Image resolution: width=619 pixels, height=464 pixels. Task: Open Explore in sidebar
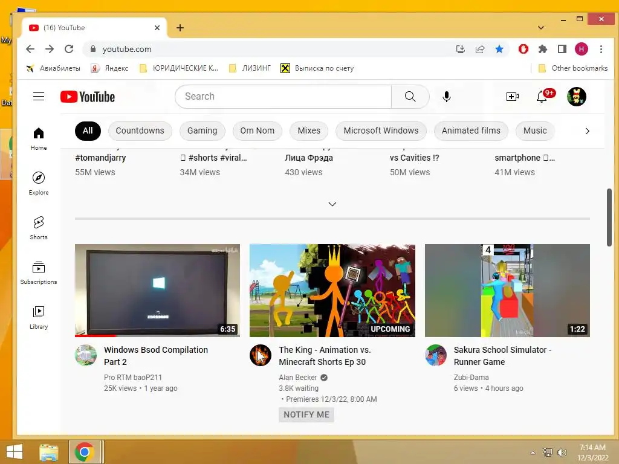(x=38, y=183)
